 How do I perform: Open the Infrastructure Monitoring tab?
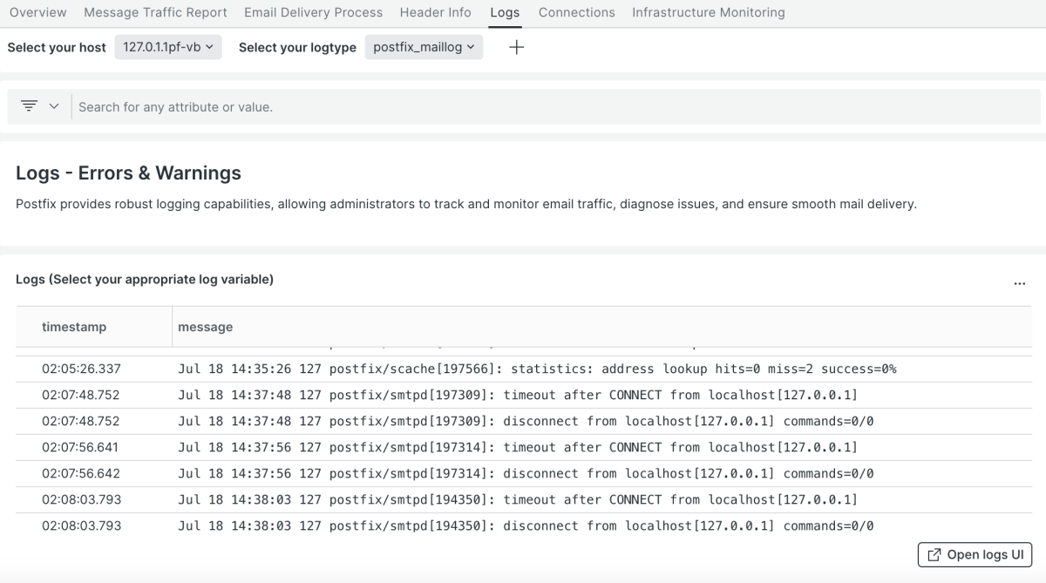(708, 12)
